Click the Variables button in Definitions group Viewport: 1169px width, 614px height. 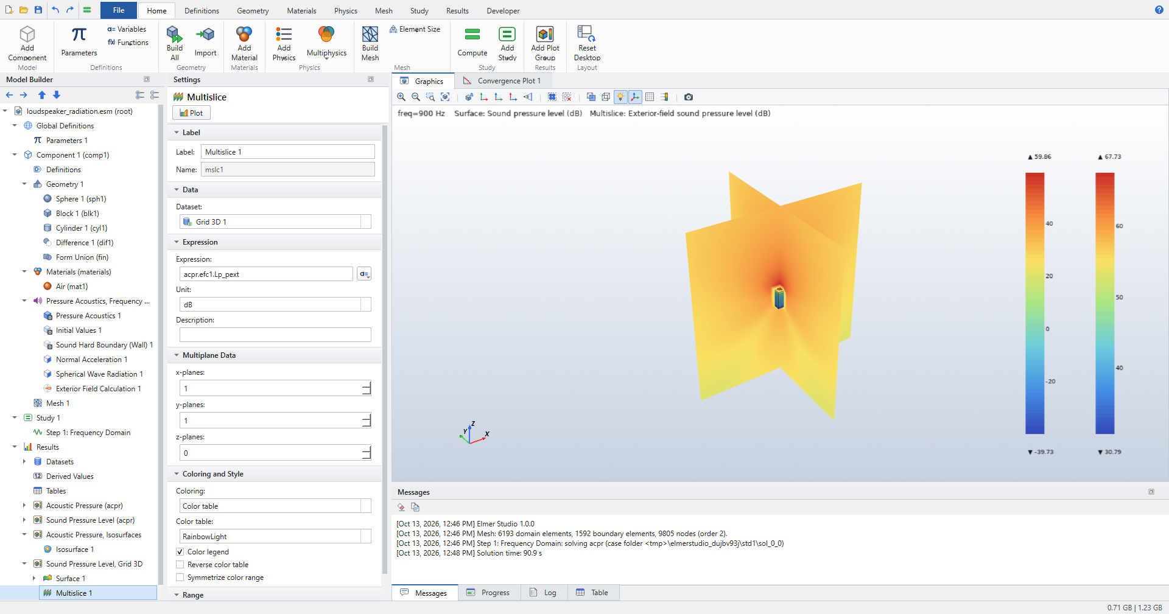coord(127,29)
